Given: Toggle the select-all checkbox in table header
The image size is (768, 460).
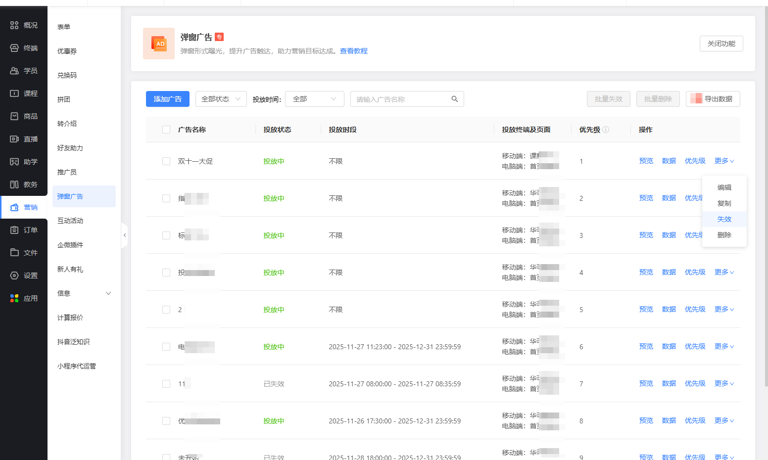Looking at the screenshot, I should click(166, 130).
